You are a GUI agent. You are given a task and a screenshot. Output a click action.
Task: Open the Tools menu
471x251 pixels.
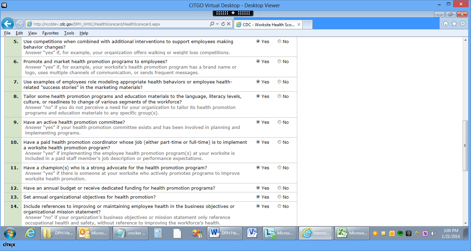click(x=69, y=33)
